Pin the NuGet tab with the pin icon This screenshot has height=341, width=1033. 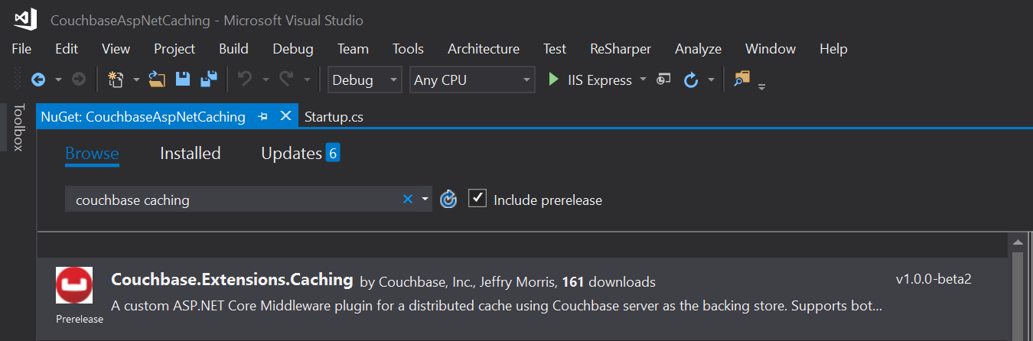click(262, 117)
